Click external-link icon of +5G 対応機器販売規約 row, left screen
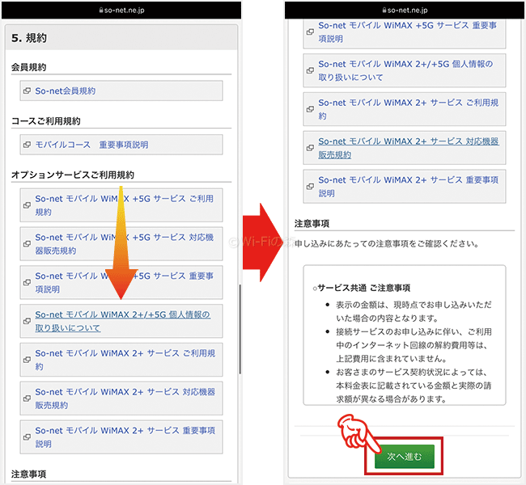The image size is (526, 485). 27,243
